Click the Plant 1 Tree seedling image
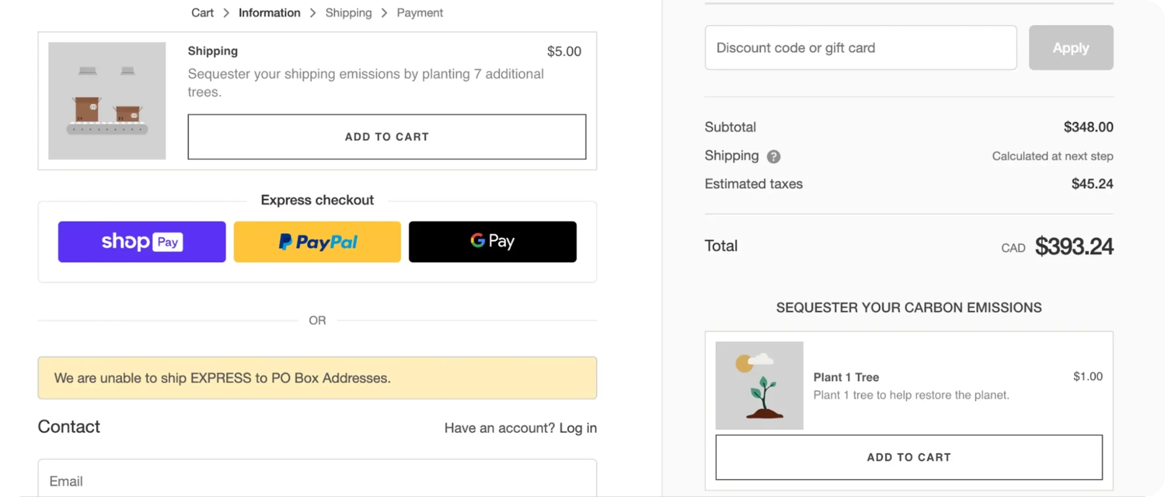The height and width of the screenshot is (497, 1165). 759,385
